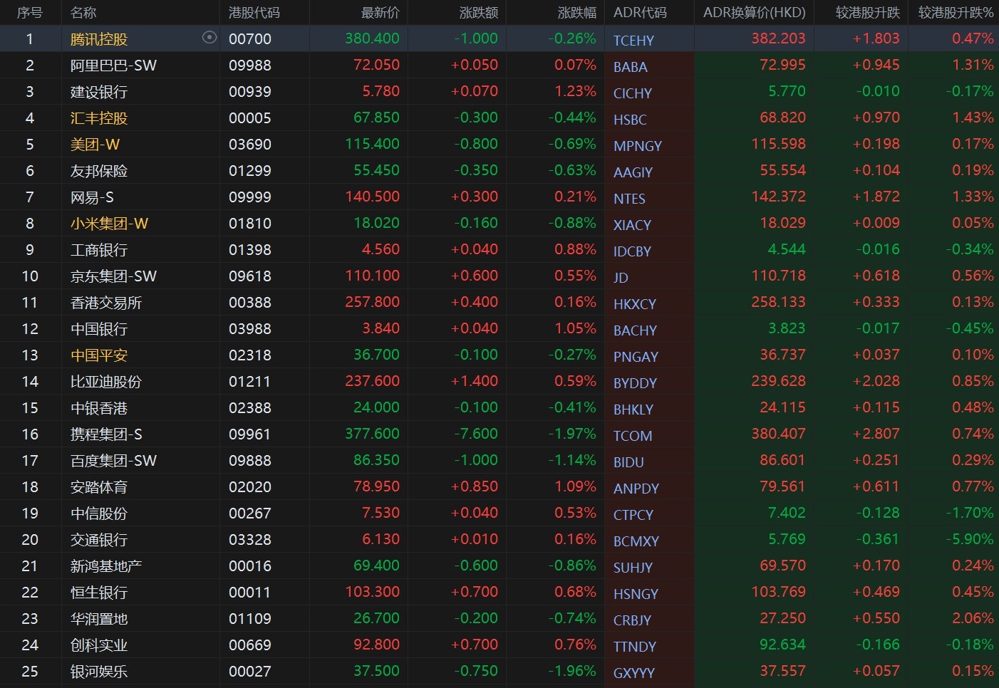999x688 pixels.
Task: Click the BIDU ADR code
Action: 628,462
